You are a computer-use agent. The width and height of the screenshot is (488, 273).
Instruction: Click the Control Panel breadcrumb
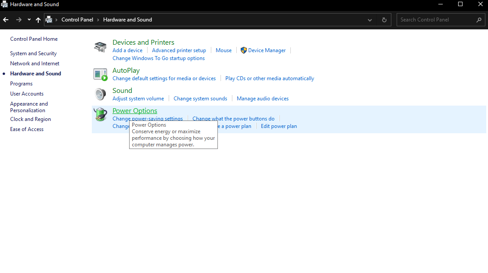77,20
